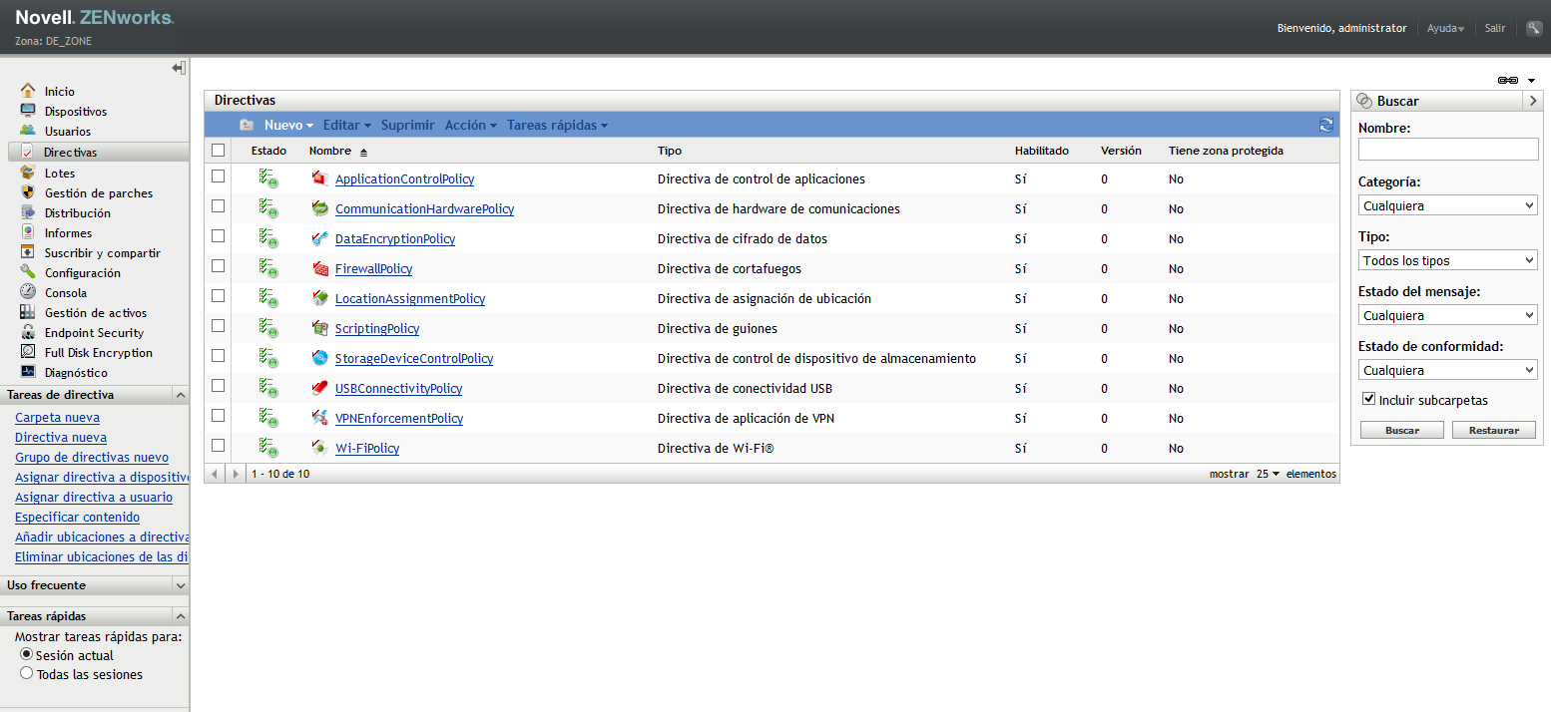1551x712 pixels.
Task: Click the link chain icon above search panel
Action: (1508, 80)
